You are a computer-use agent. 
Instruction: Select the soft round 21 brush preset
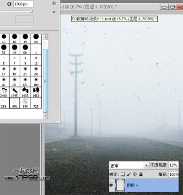point(25,71)
